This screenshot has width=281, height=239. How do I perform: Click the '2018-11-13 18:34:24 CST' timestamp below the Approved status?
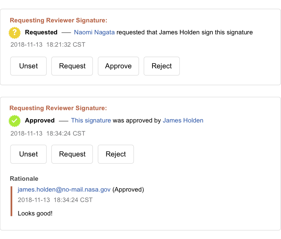coord(48,133)
